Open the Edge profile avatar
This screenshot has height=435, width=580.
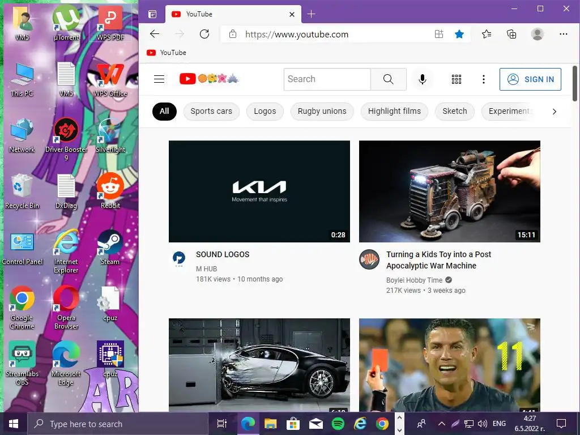(537, 34)
